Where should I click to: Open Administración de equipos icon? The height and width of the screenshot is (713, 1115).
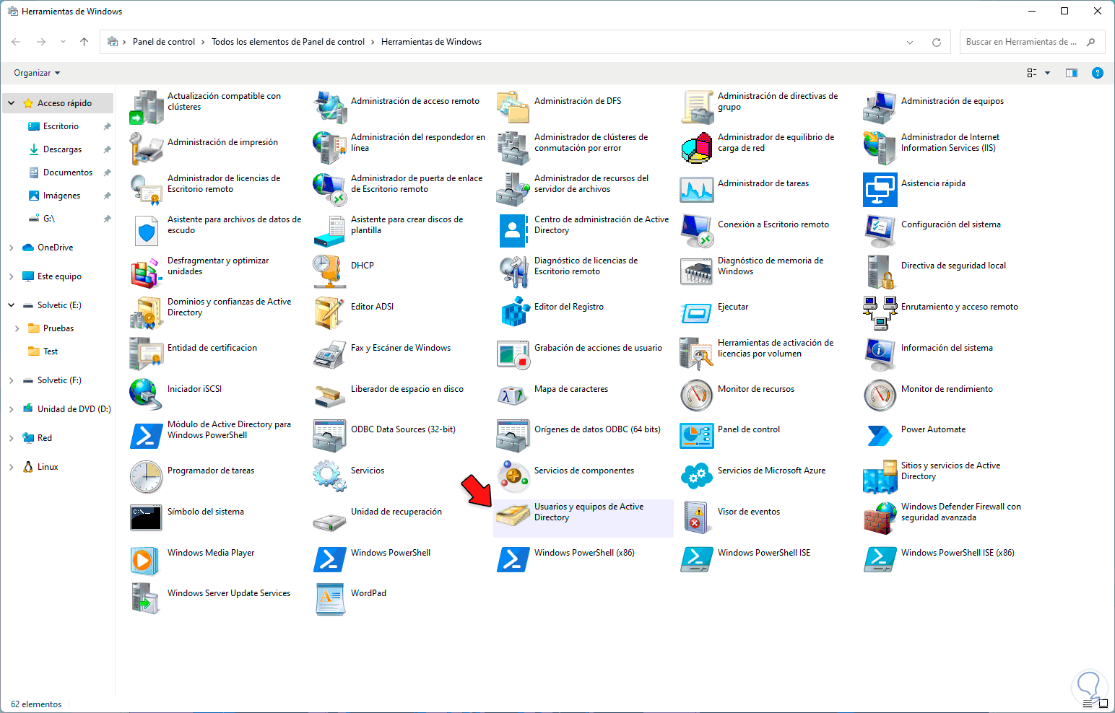(x=880, y=107)
